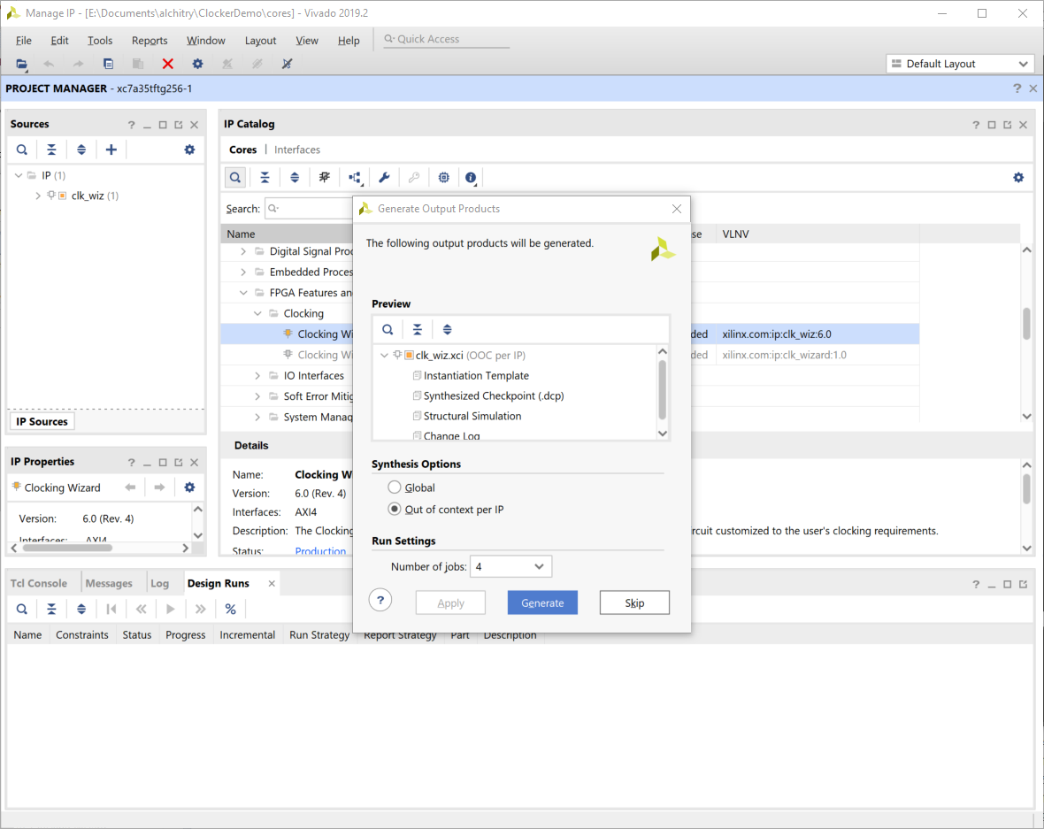Click the forward arrow in IP Properties
Screen dimensions: 1044x829
pos(159,487)
